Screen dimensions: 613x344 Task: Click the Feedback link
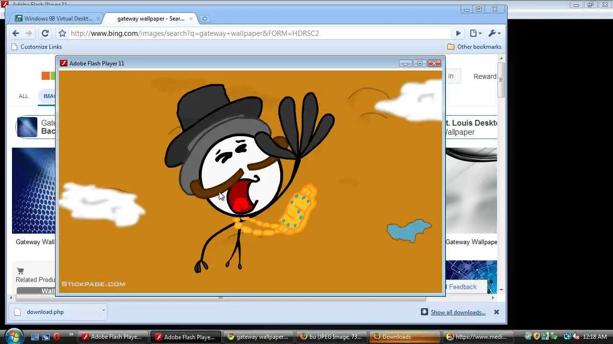tap(463, 287)
